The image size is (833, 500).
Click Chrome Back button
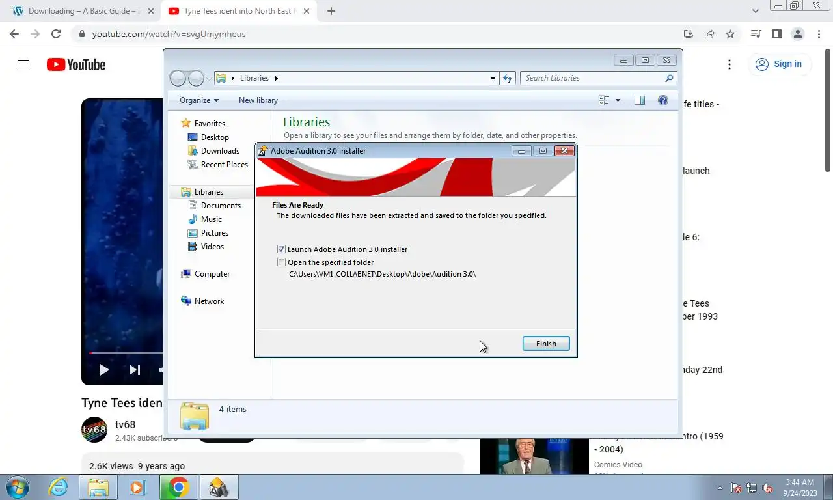pos(14,34)
